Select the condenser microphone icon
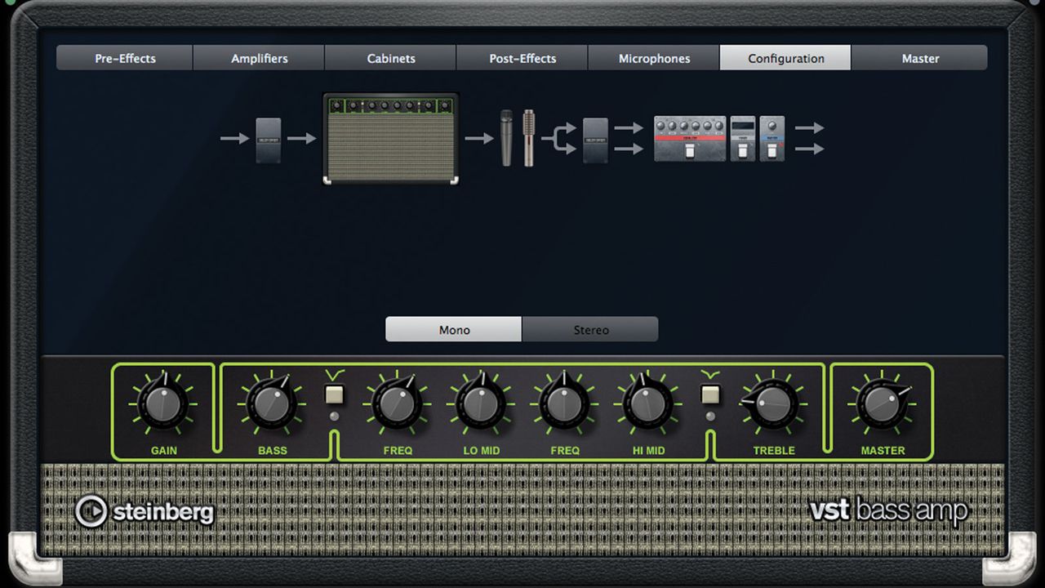This screenshot has width=1045, height=588. (x=529, y=138)
